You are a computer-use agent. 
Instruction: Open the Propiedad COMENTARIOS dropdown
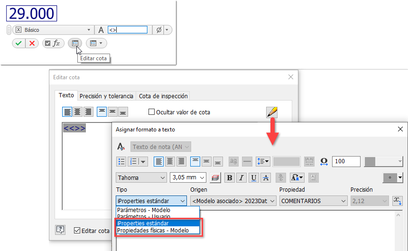point(313,201)
